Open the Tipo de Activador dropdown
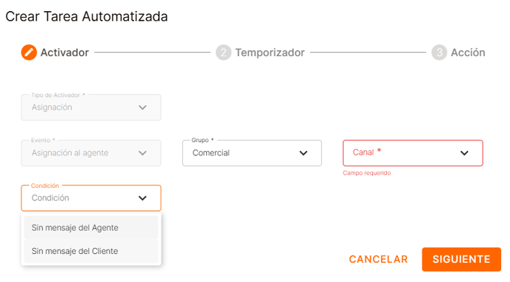This screenshot has width=510, height=282. tap(91, 107)
